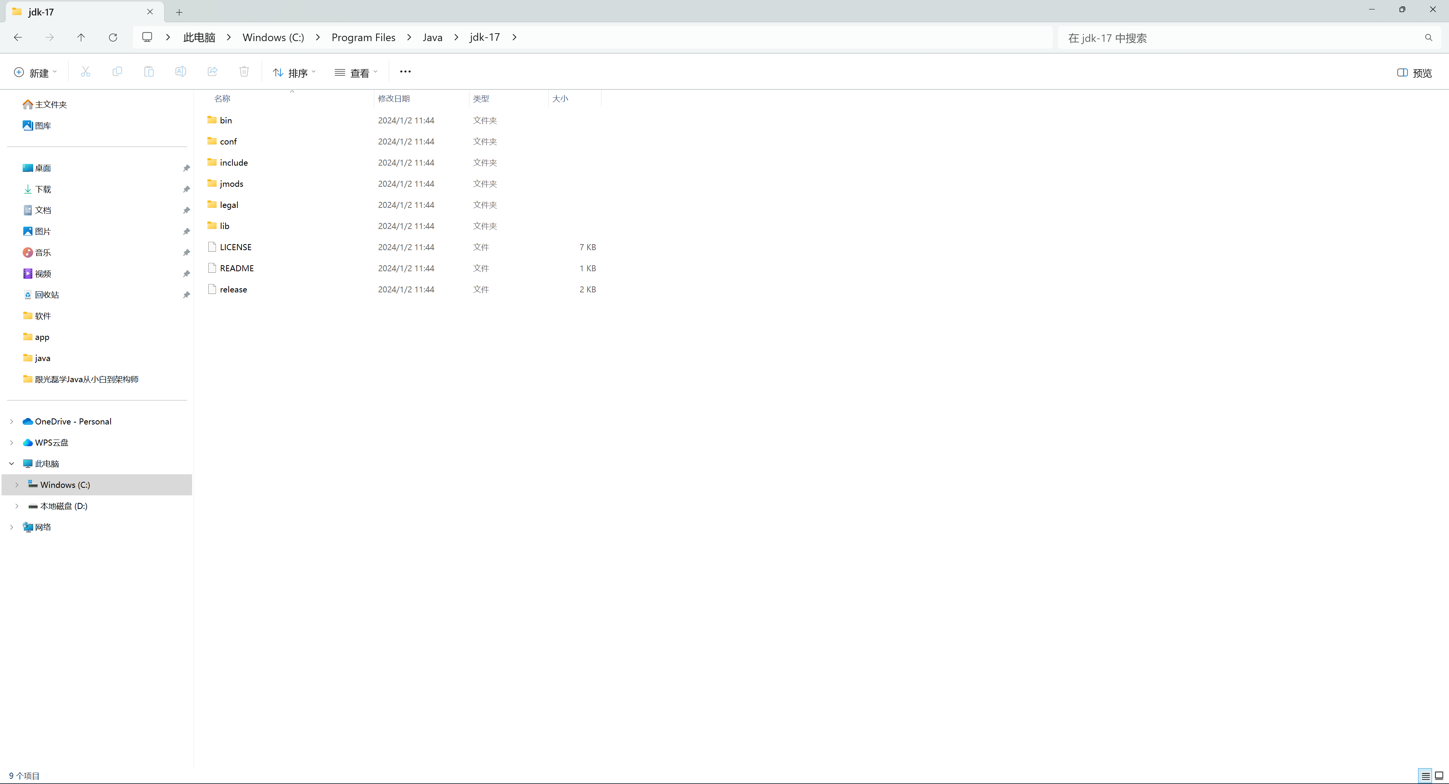Unpin 音乐 from quick access

click(186, 252)
